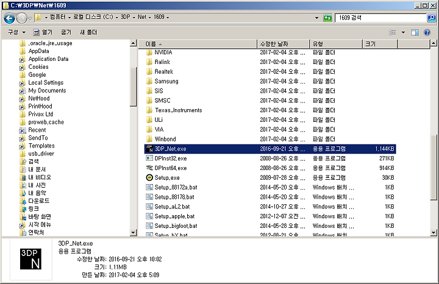Screen dimensions: 439x284
Task: Select the SiS folder
Action: 159,91
